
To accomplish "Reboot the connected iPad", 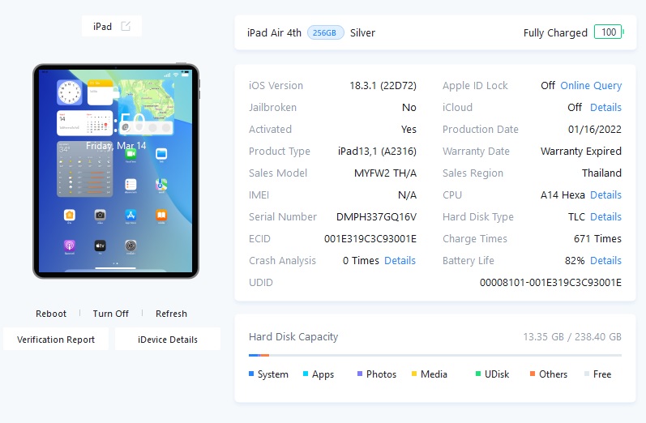I will (51, 314).
